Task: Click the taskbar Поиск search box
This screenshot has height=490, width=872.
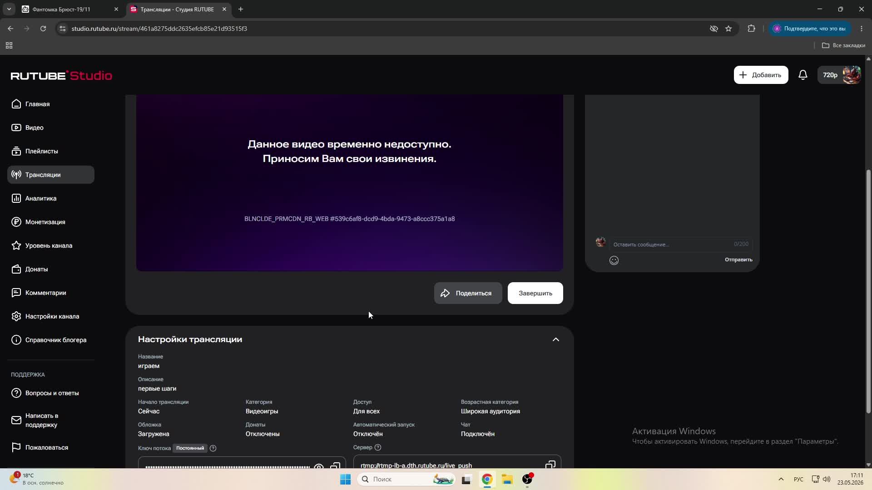Action: pos(406,479)
